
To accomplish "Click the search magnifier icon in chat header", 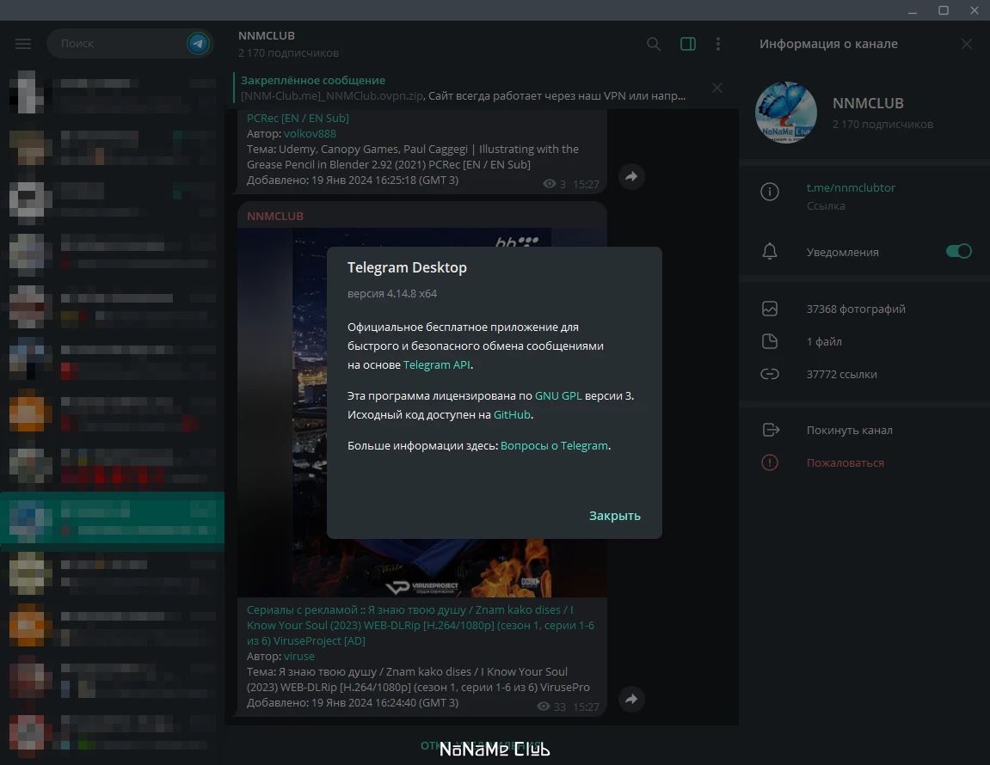I will click(654, 44).
